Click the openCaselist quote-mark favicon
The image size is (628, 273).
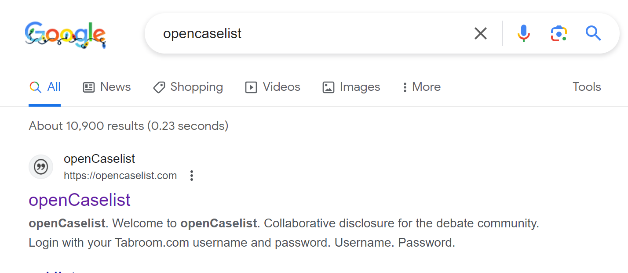(x=41, y=167)
